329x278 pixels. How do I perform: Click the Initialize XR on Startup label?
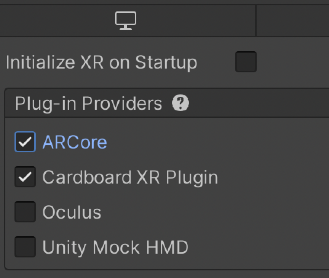101,62
